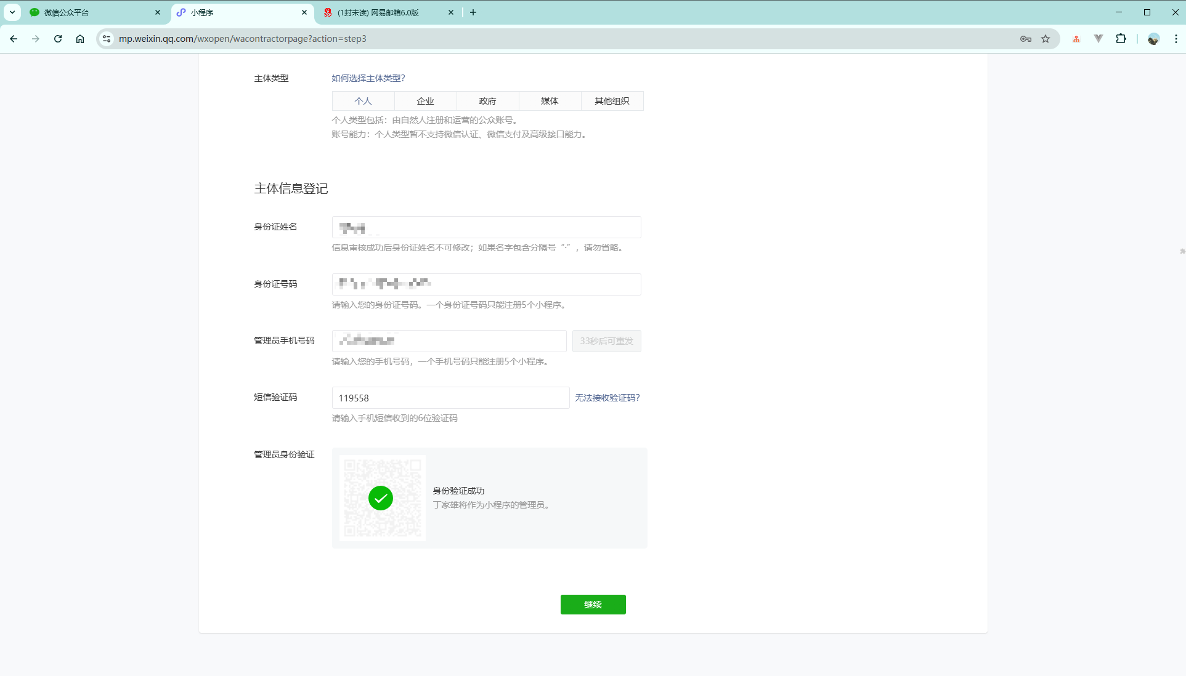Open the browser home page

80,39
